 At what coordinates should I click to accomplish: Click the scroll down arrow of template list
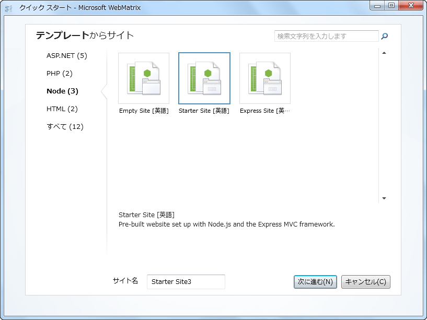pos(384,198)
